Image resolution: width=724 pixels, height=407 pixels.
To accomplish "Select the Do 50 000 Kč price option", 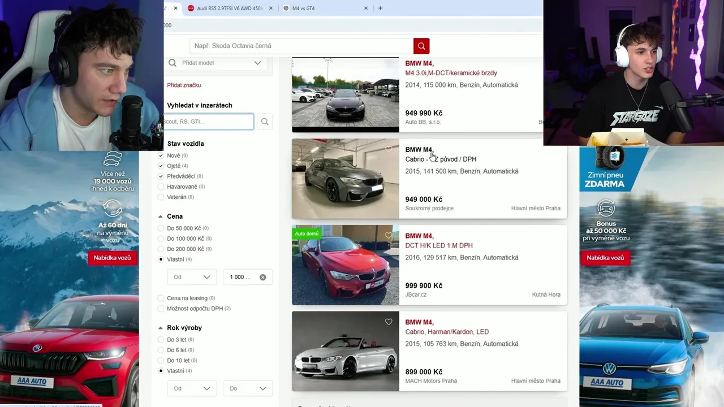I will (161, 228).
